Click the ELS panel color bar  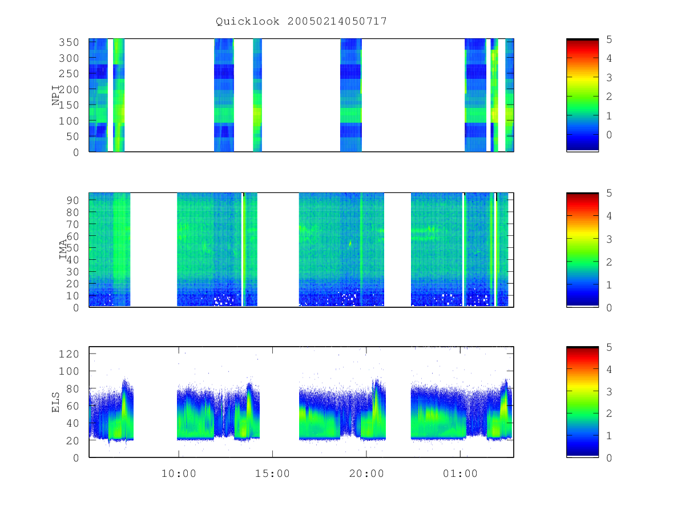coord(582,402)
